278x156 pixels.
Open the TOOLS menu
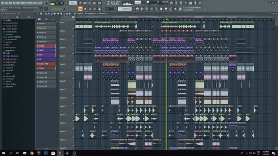pos(36,3)
